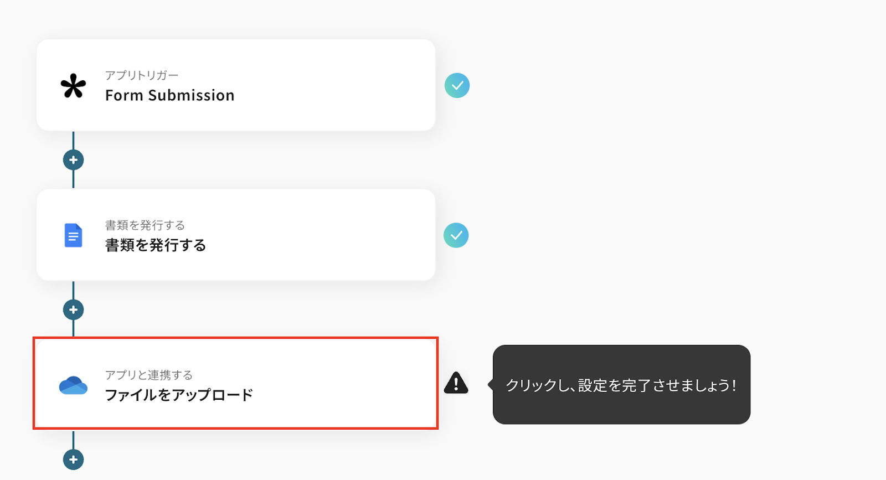
Task: Click the アプリと連携する label
Action: pyautogui.click(x=149, y=375)
